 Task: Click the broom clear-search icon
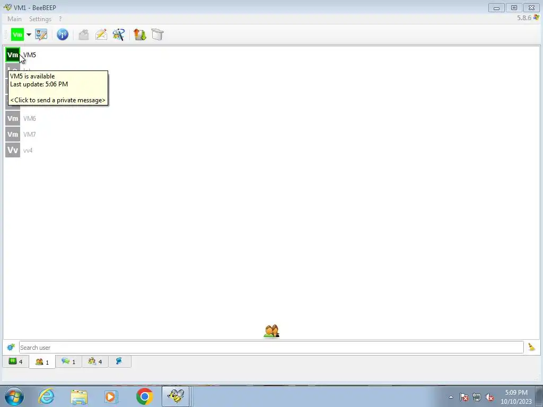(531, 347)
